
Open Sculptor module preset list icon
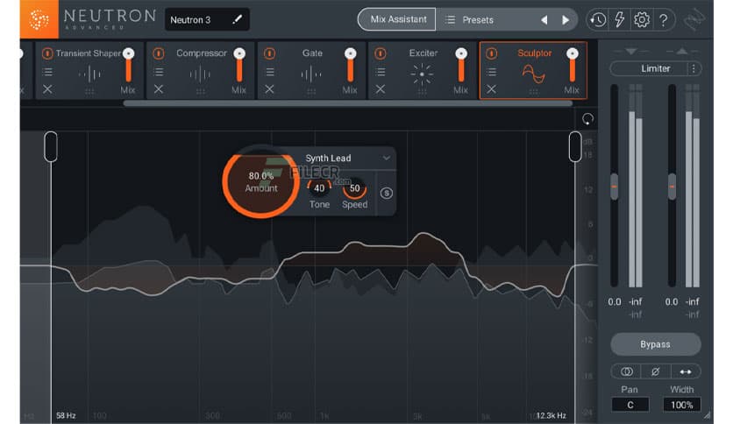(491, 72)
